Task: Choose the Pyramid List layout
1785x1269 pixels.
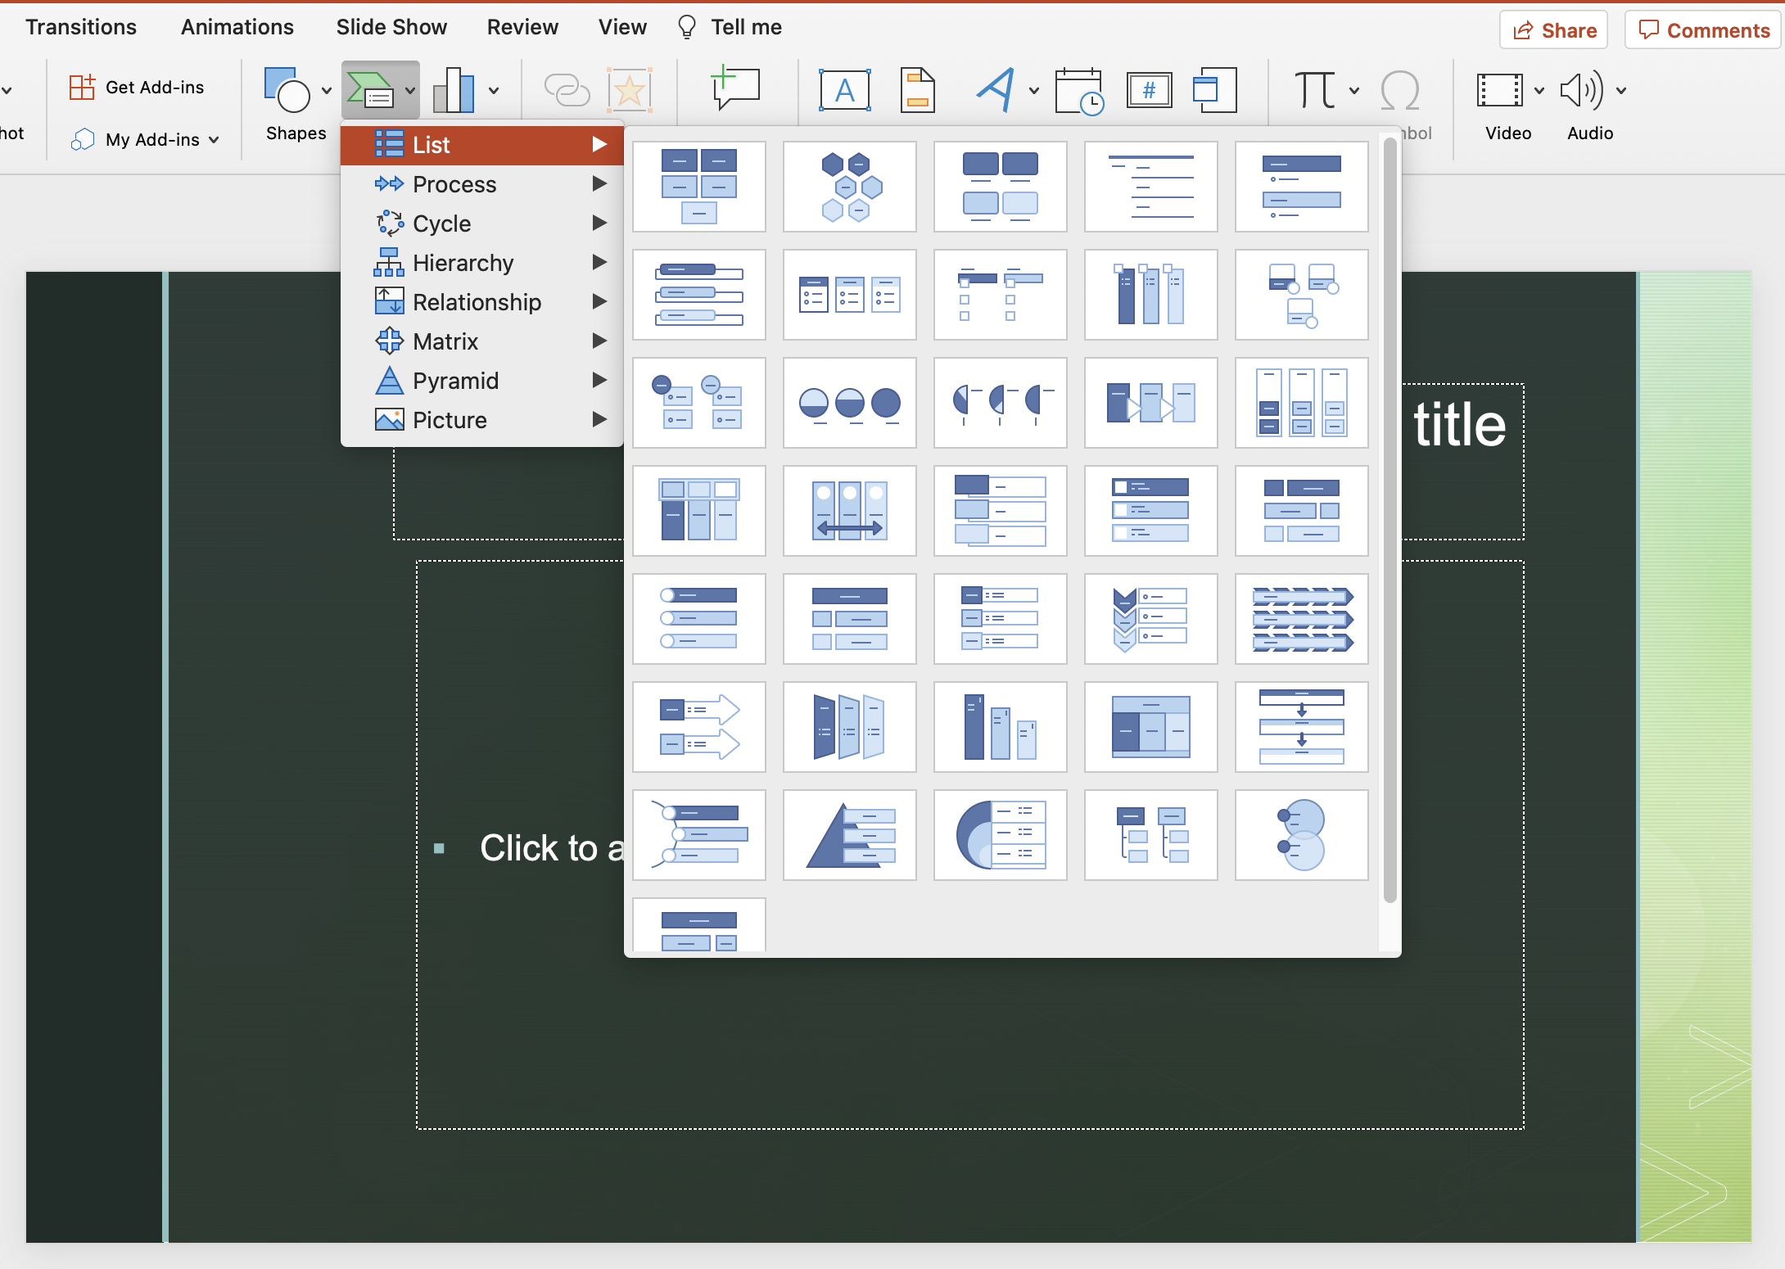Action: [850, 835]
